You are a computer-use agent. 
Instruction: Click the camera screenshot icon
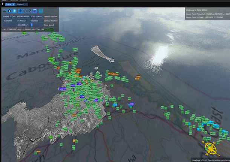coord(9,11)
